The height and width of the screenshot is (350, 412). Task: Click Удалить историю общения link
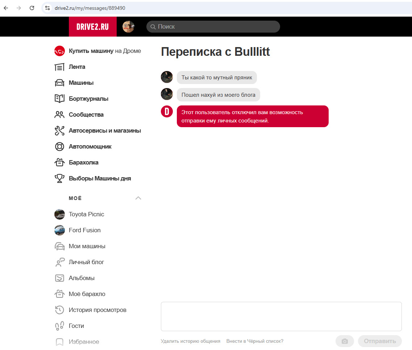[x=191, y=341]
